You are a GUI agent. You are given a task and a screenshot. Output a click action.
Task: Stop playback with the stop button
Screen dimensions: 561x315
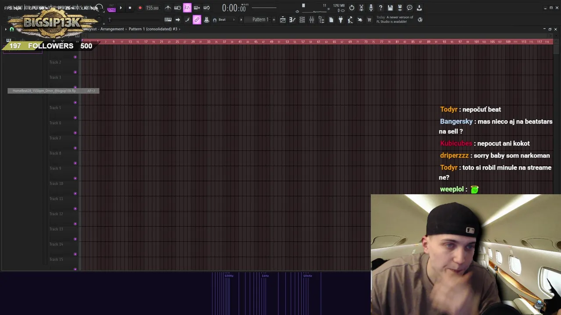[x=130, y=8]
